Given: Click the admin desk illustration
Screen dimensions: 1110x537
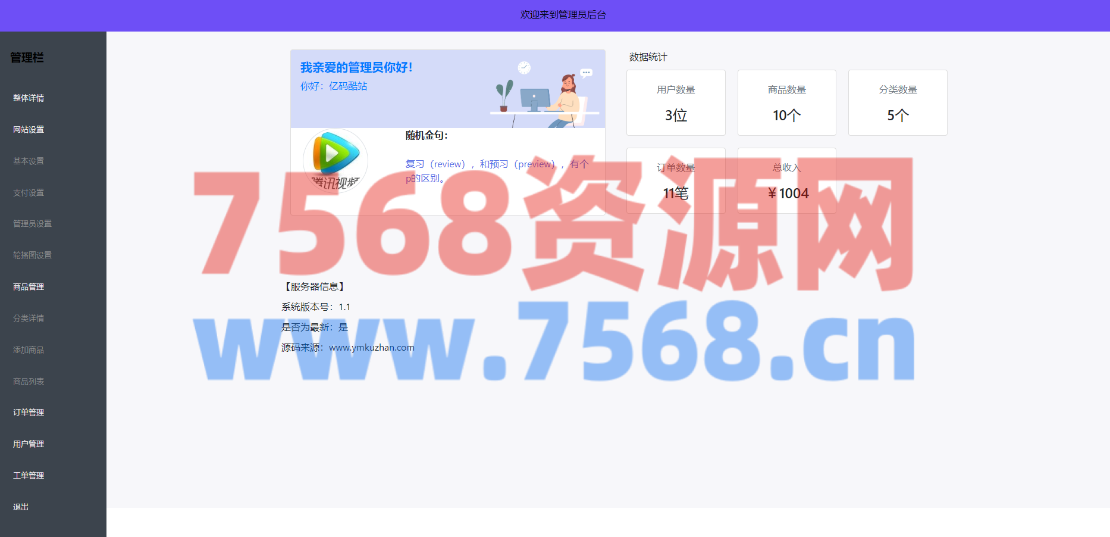Looking at the screenshot, I should pos(544,93).
